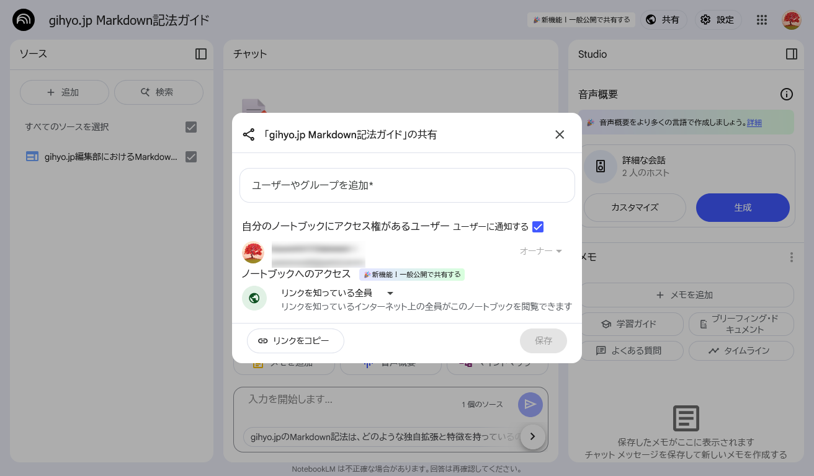Open the Google apps grid
Screen dimensions: 814x476
[762, 20]
